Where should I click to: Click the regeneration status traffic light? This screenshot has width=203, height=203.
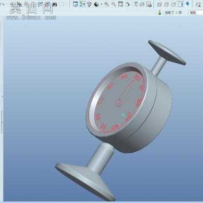(x=160, y=13)
